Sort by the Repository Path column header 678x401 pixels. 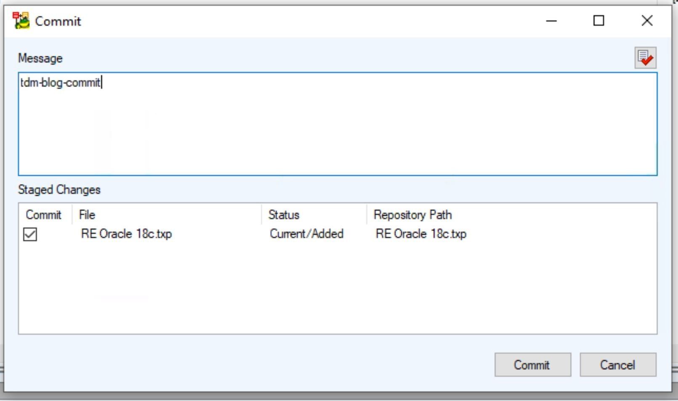click(x=413, y=215)
